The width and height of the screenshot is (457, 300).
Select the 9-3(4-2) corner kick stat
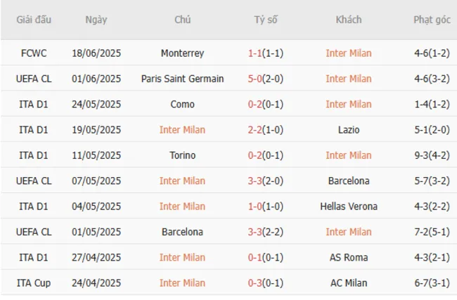432,155
